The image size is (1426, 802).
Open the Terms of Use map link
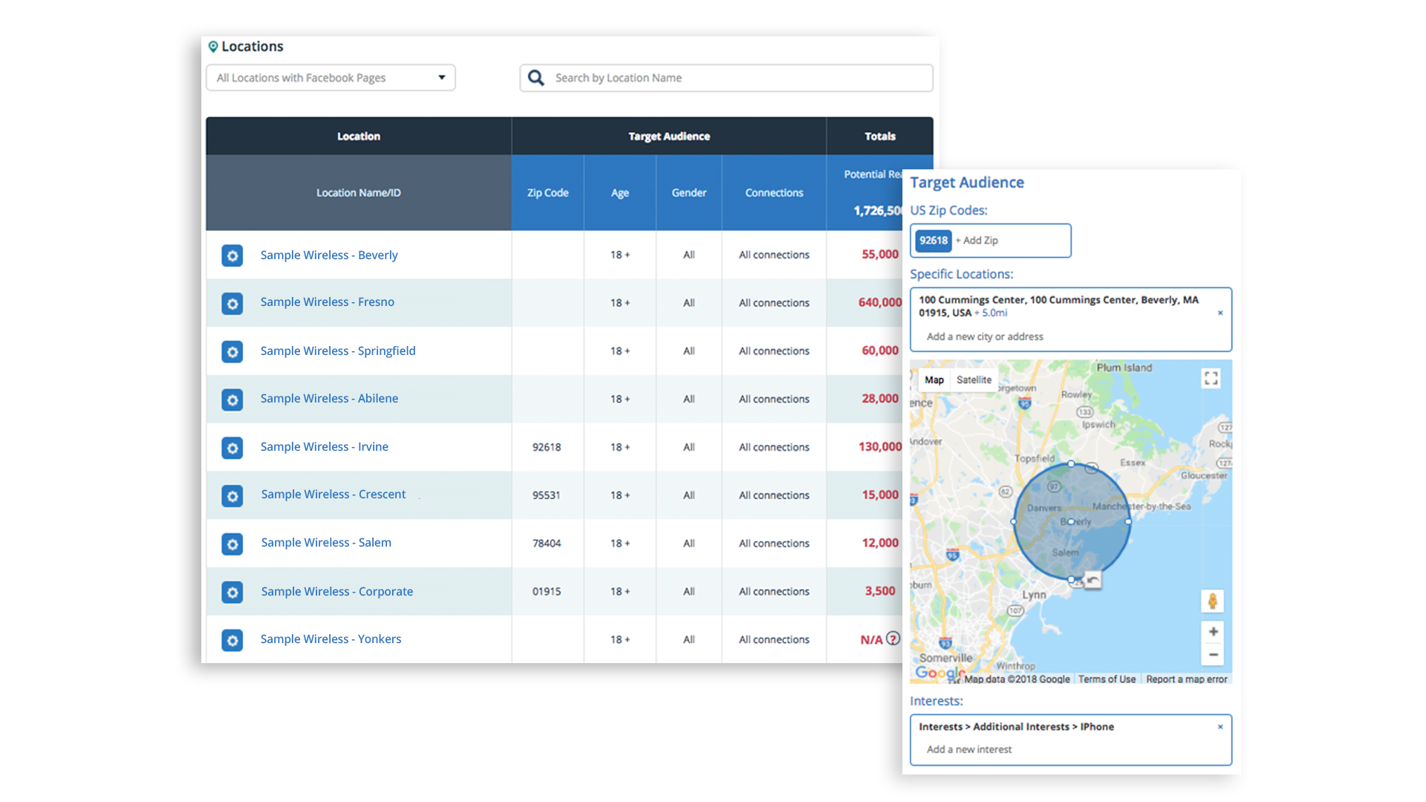(x=1107, y=679)
